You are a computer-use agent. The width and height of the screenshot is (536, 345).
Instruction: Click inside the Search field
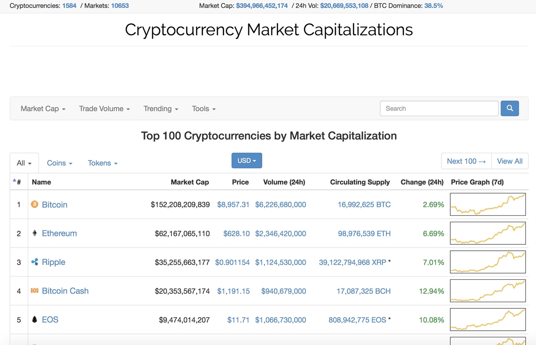(439, 108)
